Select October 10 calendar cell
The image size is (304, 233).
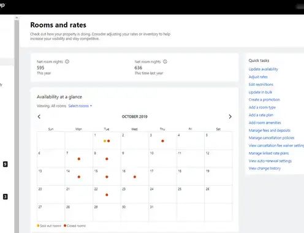click(x=162, y=159)
